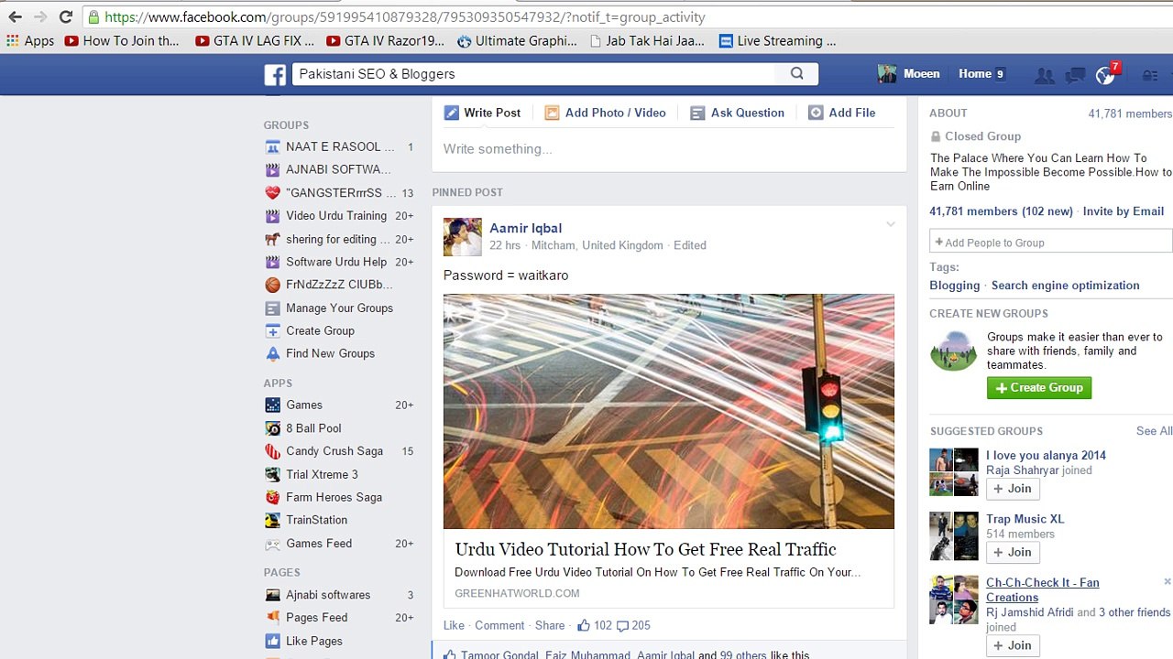
Task: Click the comments bubble count icon
Action: click(622, 626)
